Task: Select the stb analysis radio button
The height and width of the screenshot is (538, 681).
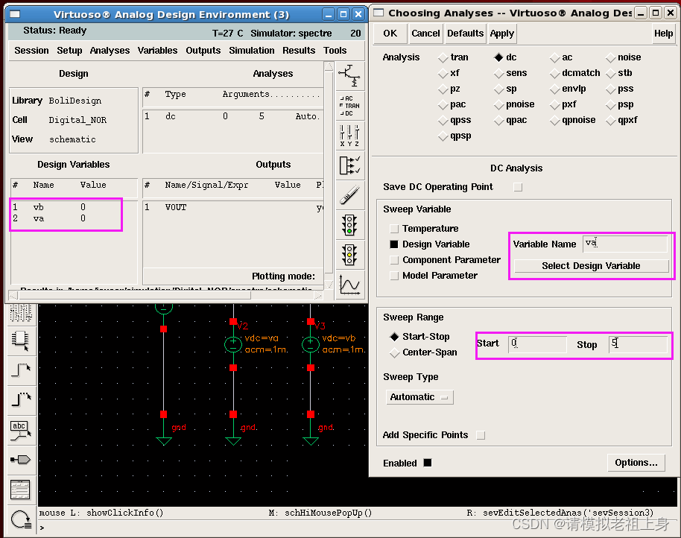Action: [611, 73]
